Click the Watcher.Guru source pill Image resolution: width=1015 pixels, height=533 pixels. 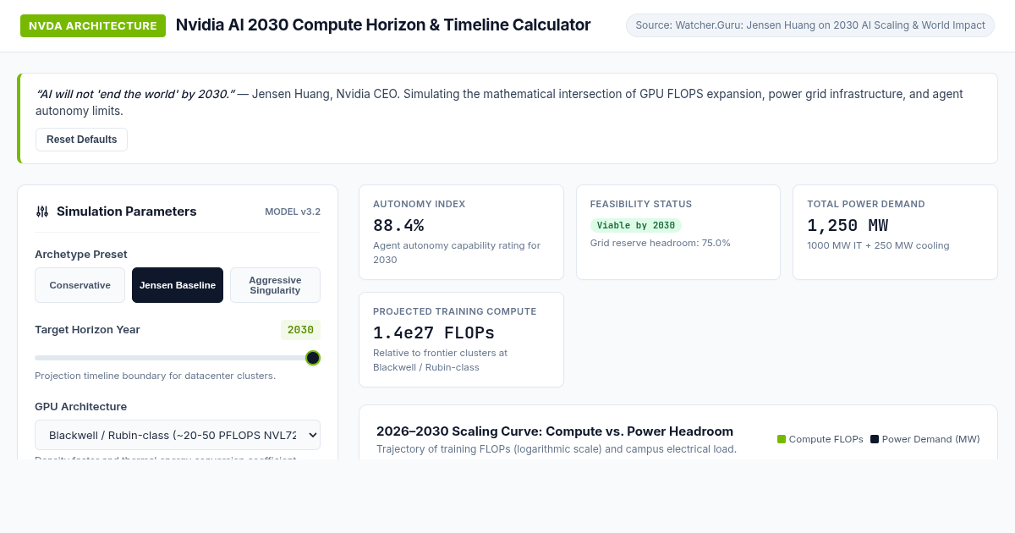tap(810, 25)
